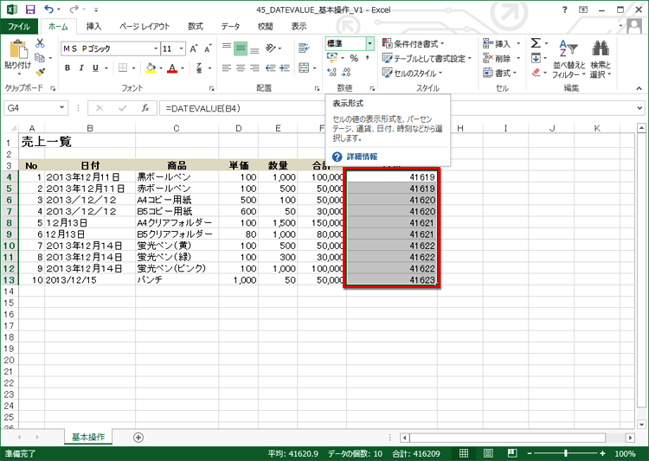The image size is (649, 461).
Task: Apply the percent style icon
Action: coord(354,58)
